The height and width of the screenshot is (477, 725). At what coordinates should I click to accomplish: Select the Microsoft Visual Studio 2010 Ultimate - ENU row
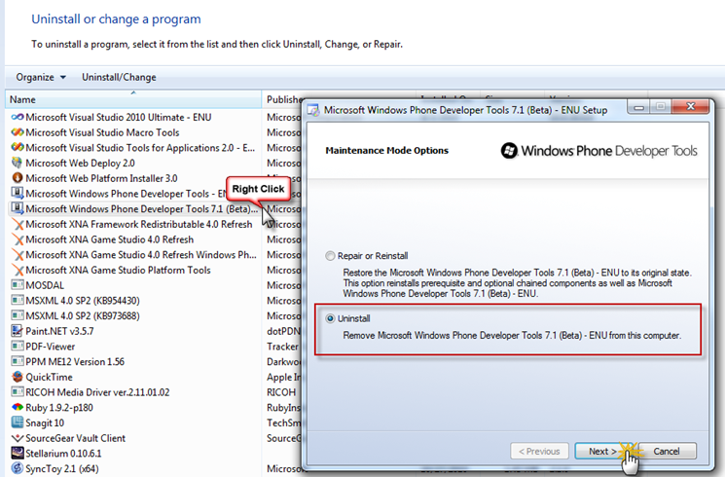[x=133, y=117]
